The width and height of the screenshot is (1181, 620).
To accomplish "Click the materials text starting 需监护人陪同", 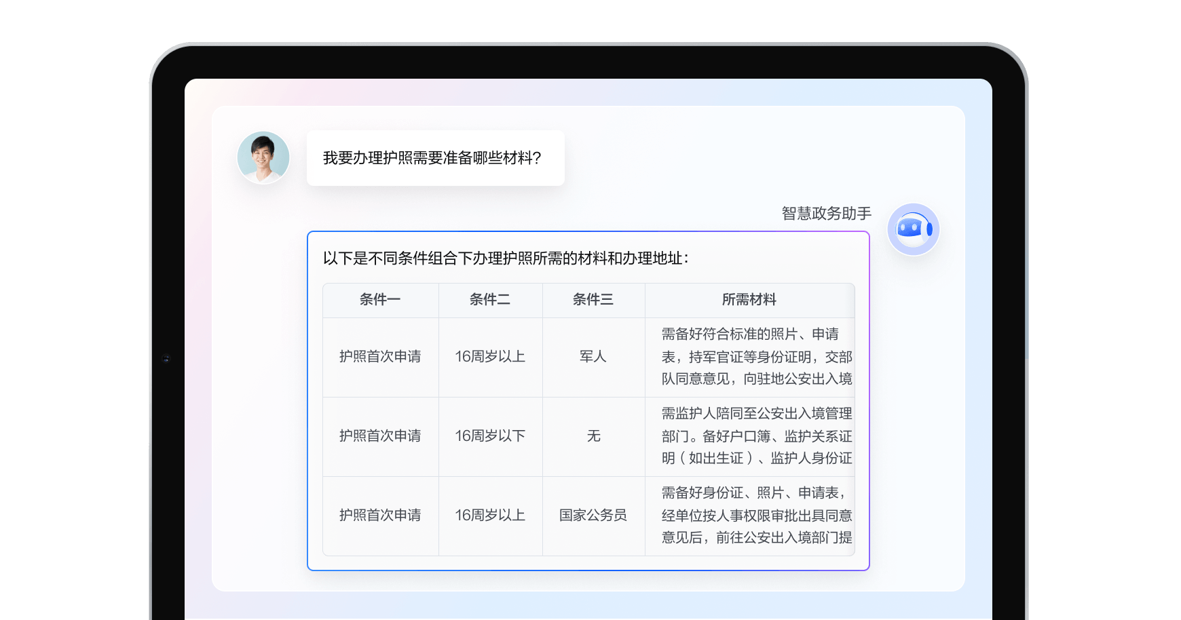I will [756, 436].
